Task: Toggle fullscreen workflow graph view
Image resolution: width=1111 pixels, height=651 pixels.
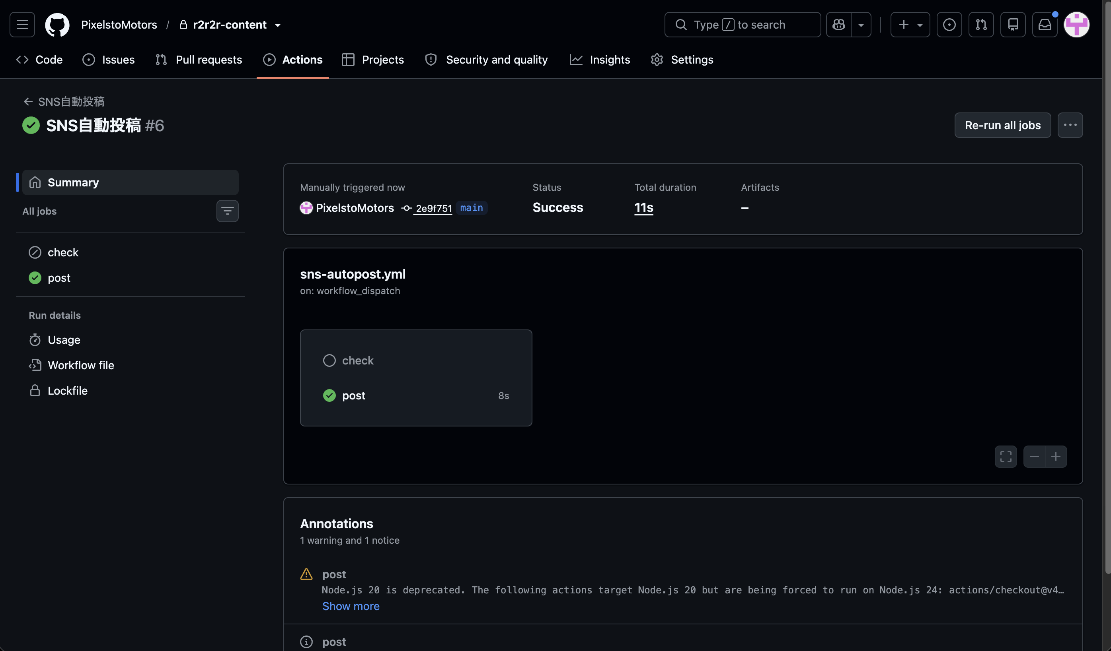Action: pos(1006,457)
